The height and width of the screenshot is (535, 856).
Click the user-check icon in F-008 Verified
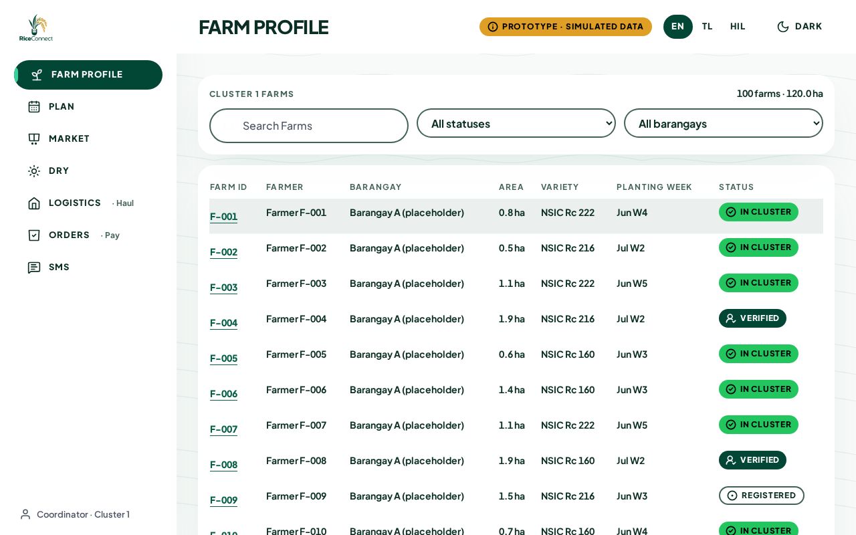click(x=731, y=460)
